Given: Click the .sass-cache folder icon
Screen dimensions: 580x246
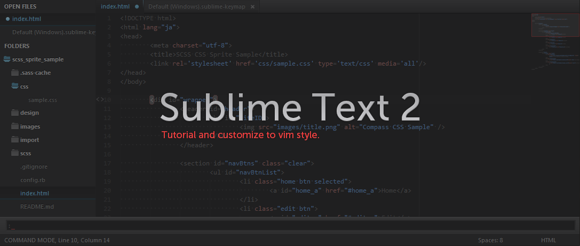Looking at the screenshot, I should 15,73.
